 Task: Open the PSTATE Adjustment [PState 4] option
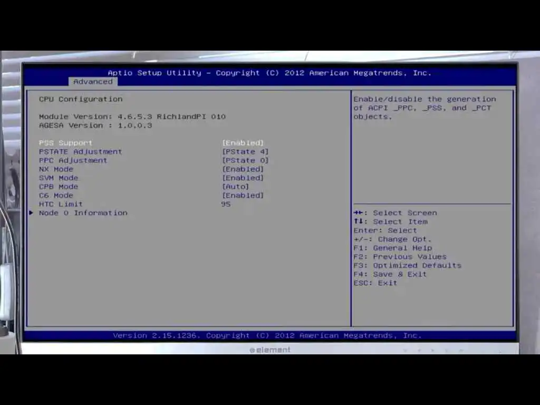tap(245, 151)
